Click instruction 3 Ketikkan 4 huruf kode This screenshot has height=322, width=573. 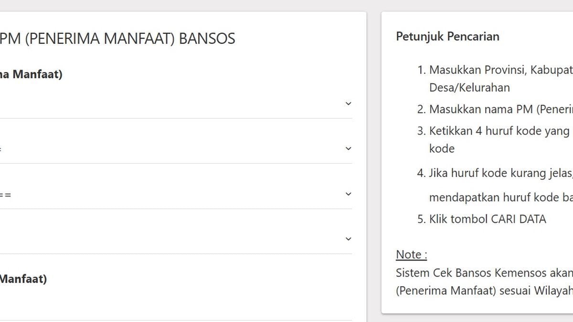click(495, 140)
